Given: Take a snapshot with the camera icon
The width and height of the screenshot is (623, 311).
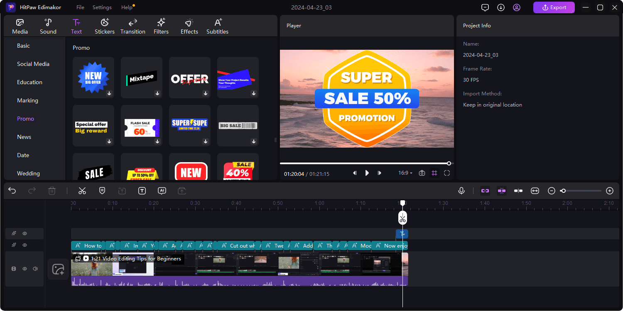Looking at the screenshot, I should (x=422, y=173).
